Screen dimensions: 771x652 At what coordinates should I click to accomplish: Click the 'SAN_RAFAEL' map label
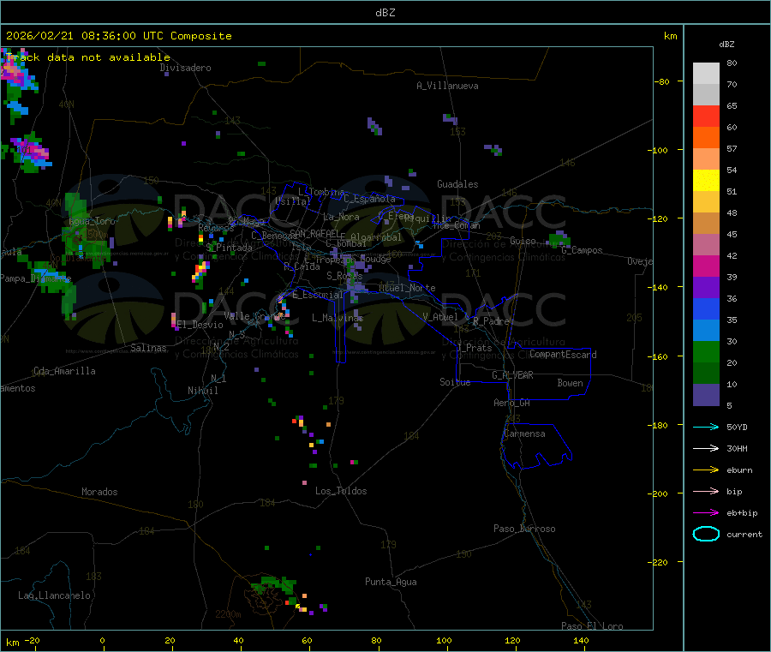tap(315, 233)
